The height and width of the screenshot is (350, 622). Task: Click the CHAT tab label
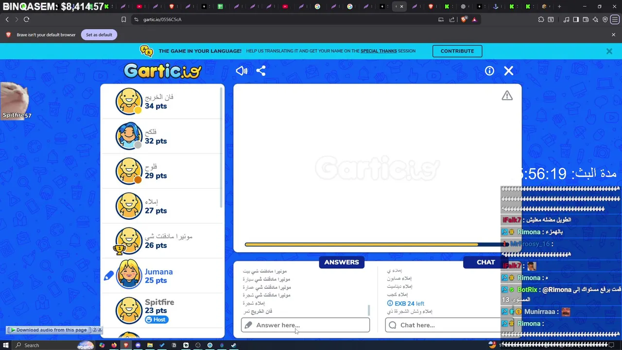pos(485,262)
